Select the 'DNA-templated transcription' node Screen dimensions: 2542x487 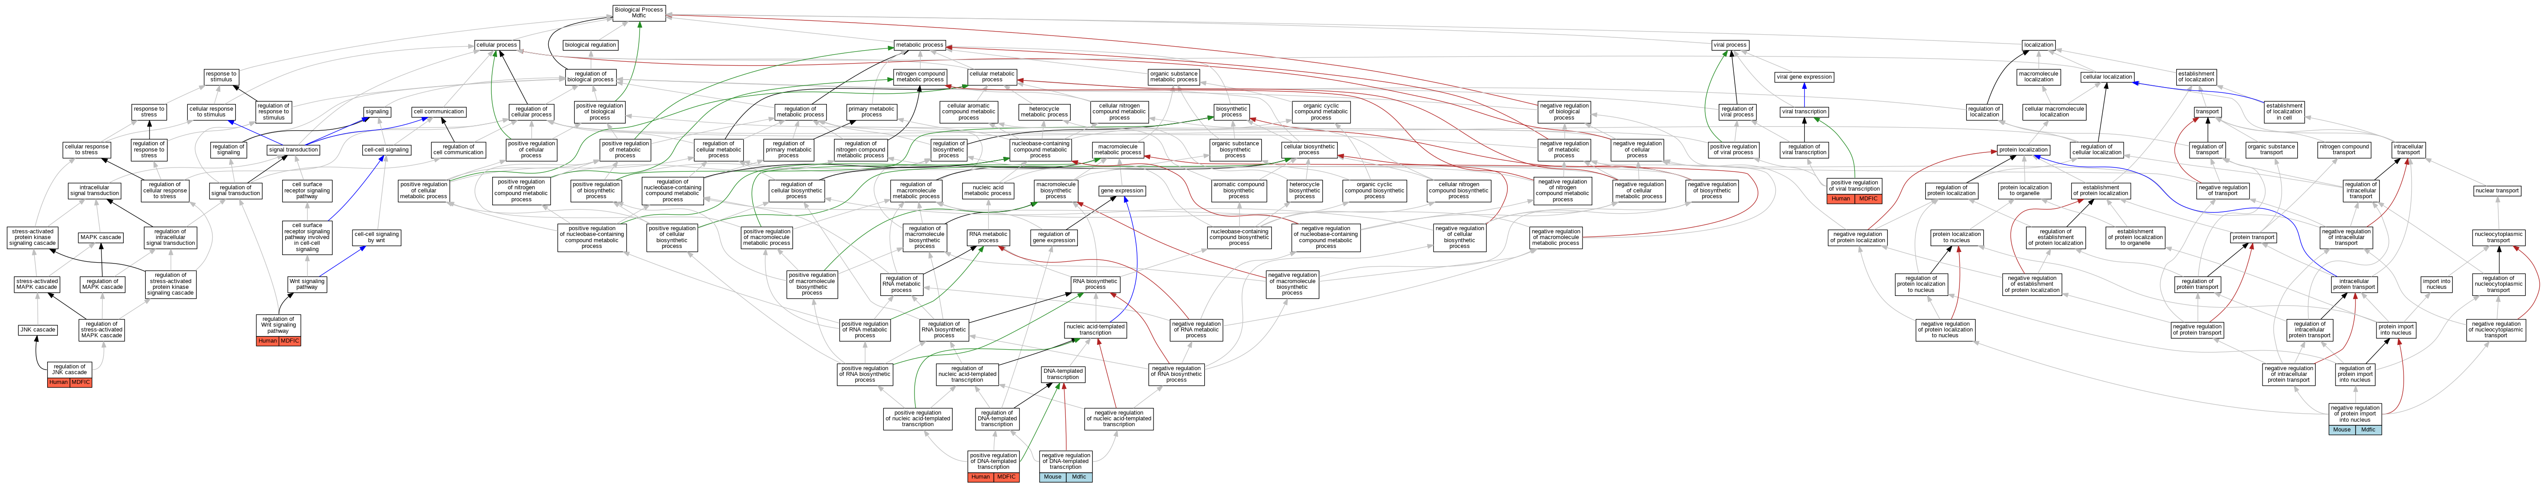point(1063,374)
